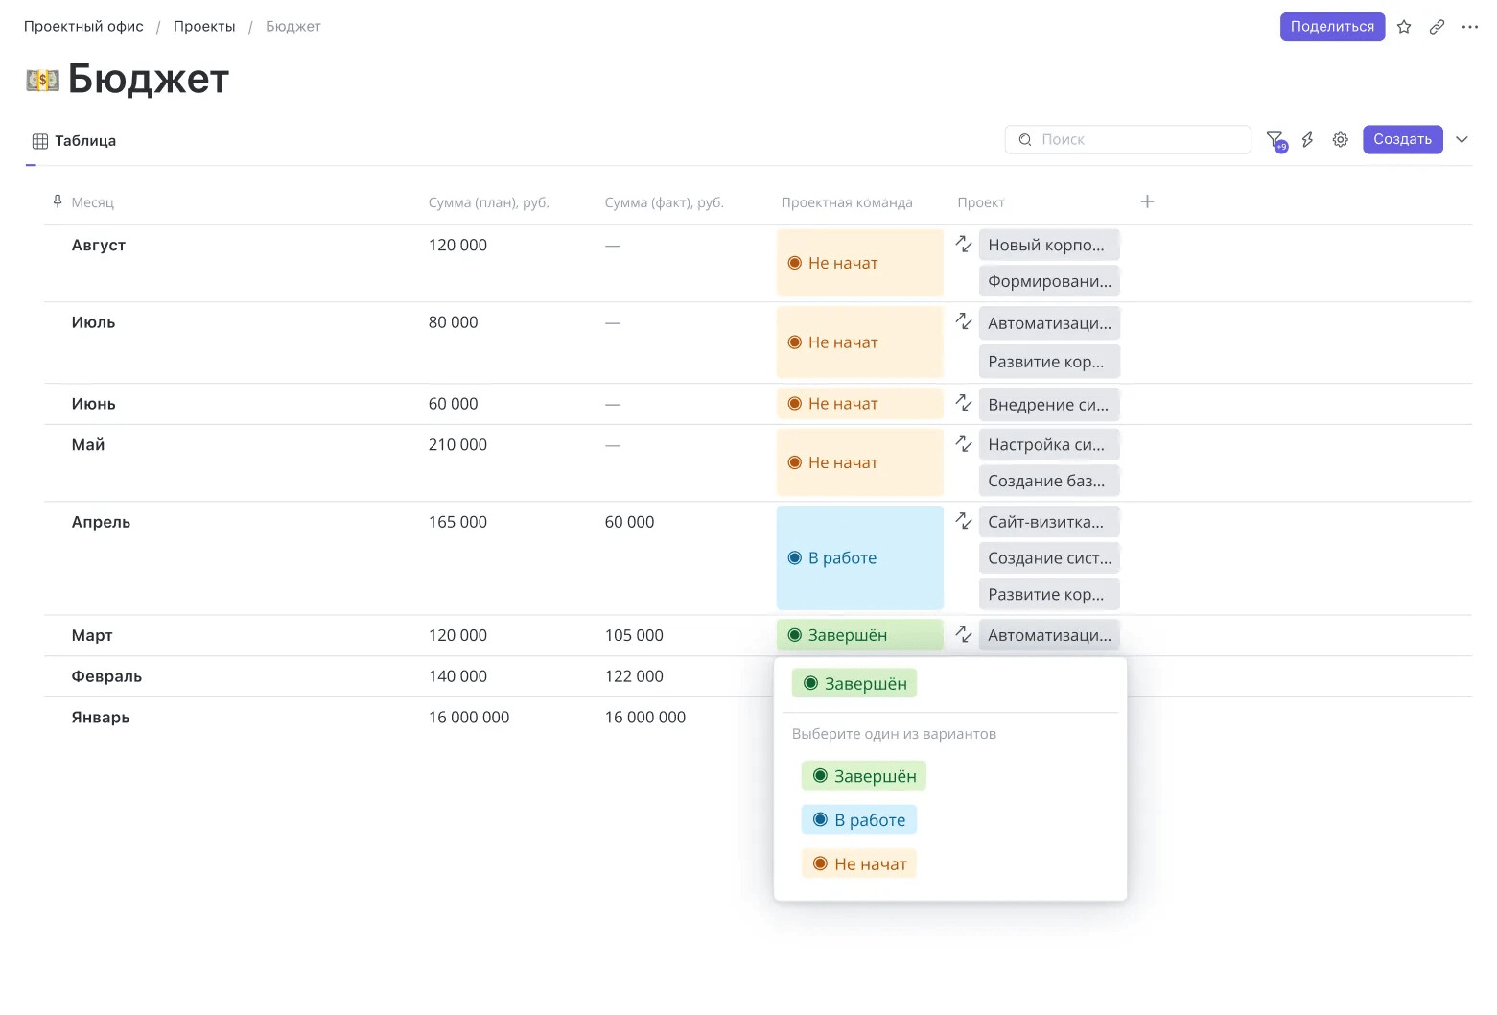Open project tag Создание сист...
The width and height of the screenshot is (1497, 1015).
tap(1049, 558)
